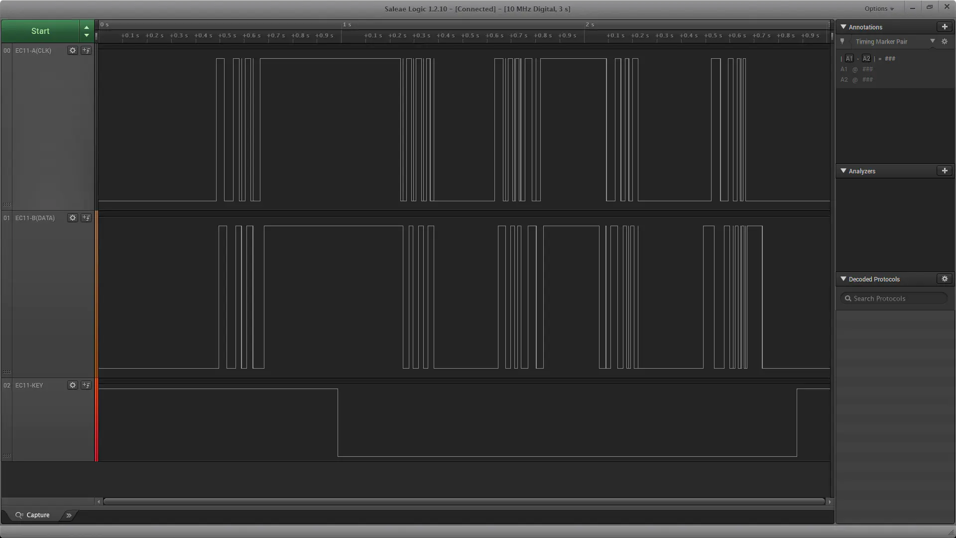
Task: Collapse the Analyzers panel
Action: coord(843,171)
